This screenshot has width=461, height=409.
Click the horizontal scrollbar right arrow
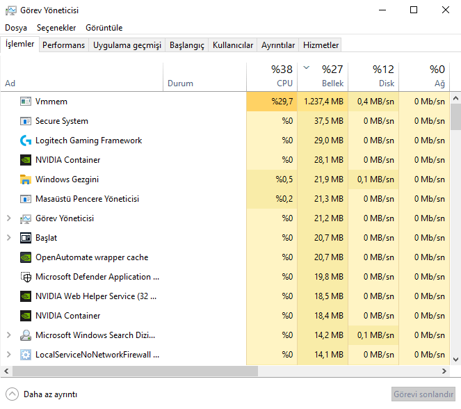[444, 371]
